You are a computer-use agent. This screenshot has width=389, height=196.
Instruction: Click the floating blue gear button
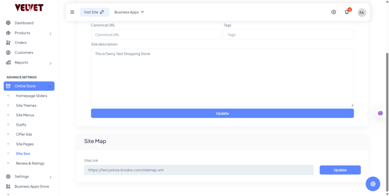(x=373, y=183)
